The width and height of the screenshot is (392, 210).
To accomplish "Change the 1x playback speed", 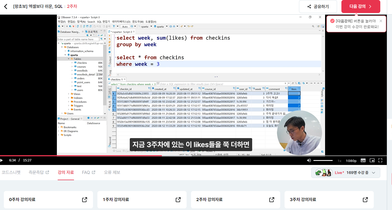I will (x=339, y=161).
